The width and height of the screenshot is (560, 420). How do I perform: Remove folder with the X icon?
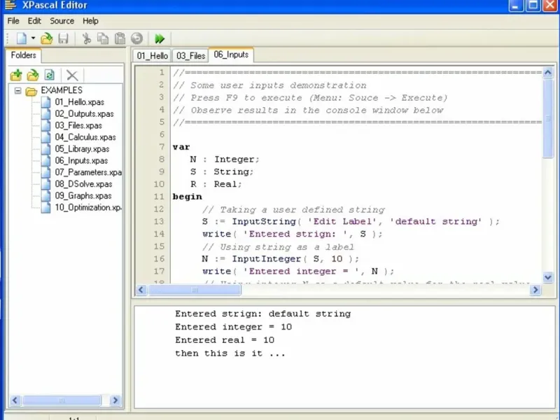click(x=72, y=76)
